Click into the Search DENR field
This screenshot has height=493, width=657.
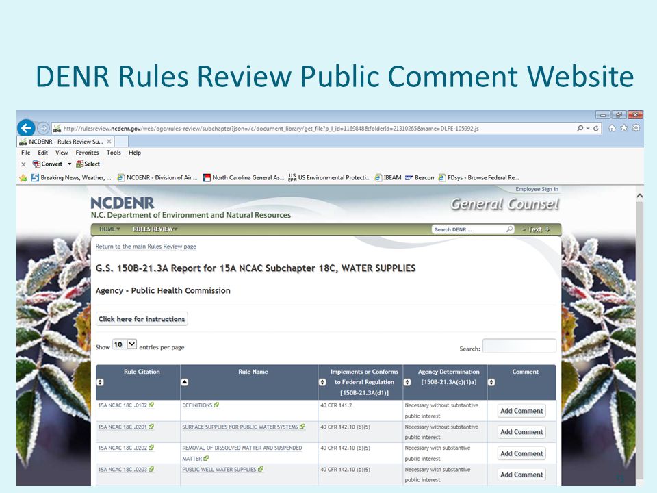pyautogui.click(x=468, y=229)
